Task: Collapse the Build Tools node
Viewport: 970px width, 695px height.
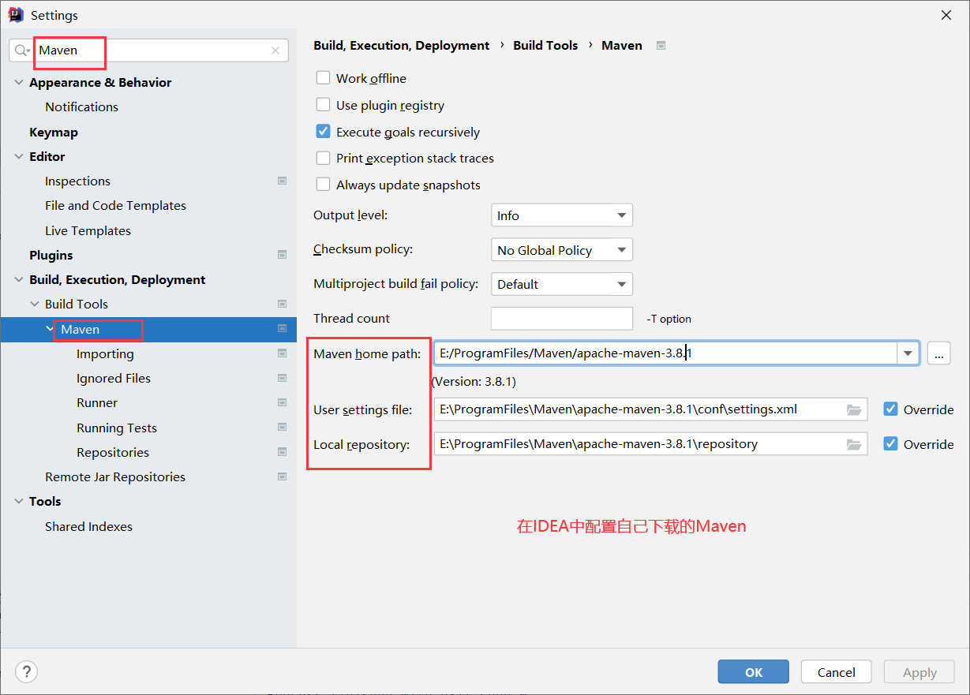Action: (35, 304)
